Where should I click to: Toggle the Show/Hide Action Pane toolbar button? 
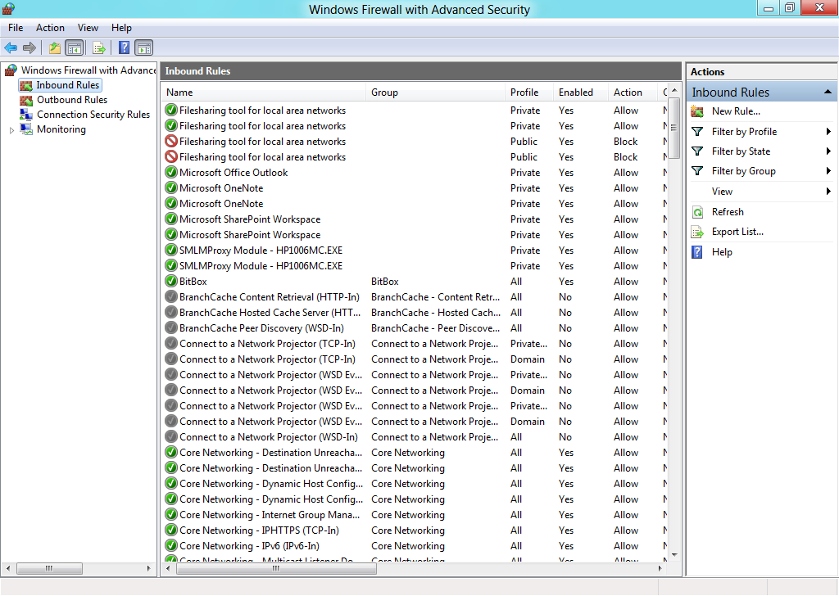[x=144, y=47]
